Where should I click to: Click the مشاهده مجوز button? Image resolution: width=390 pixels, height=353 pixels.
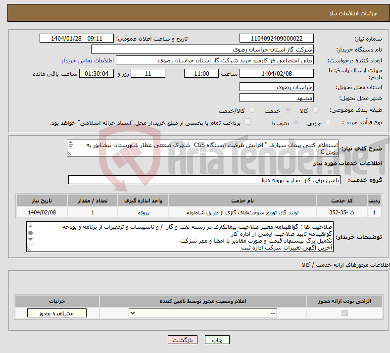pyautogui.click(x=57, y=313)
